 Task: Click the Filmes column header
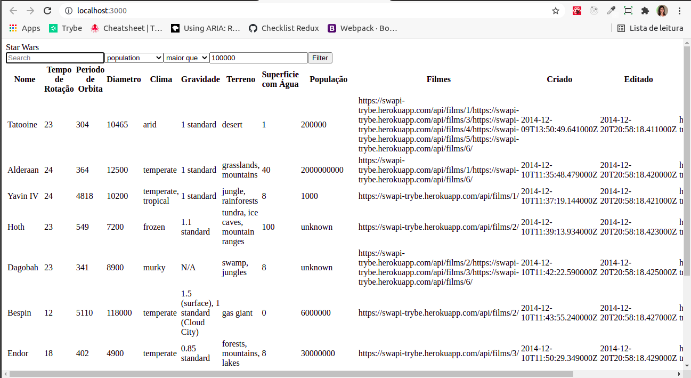coord(438,79)
